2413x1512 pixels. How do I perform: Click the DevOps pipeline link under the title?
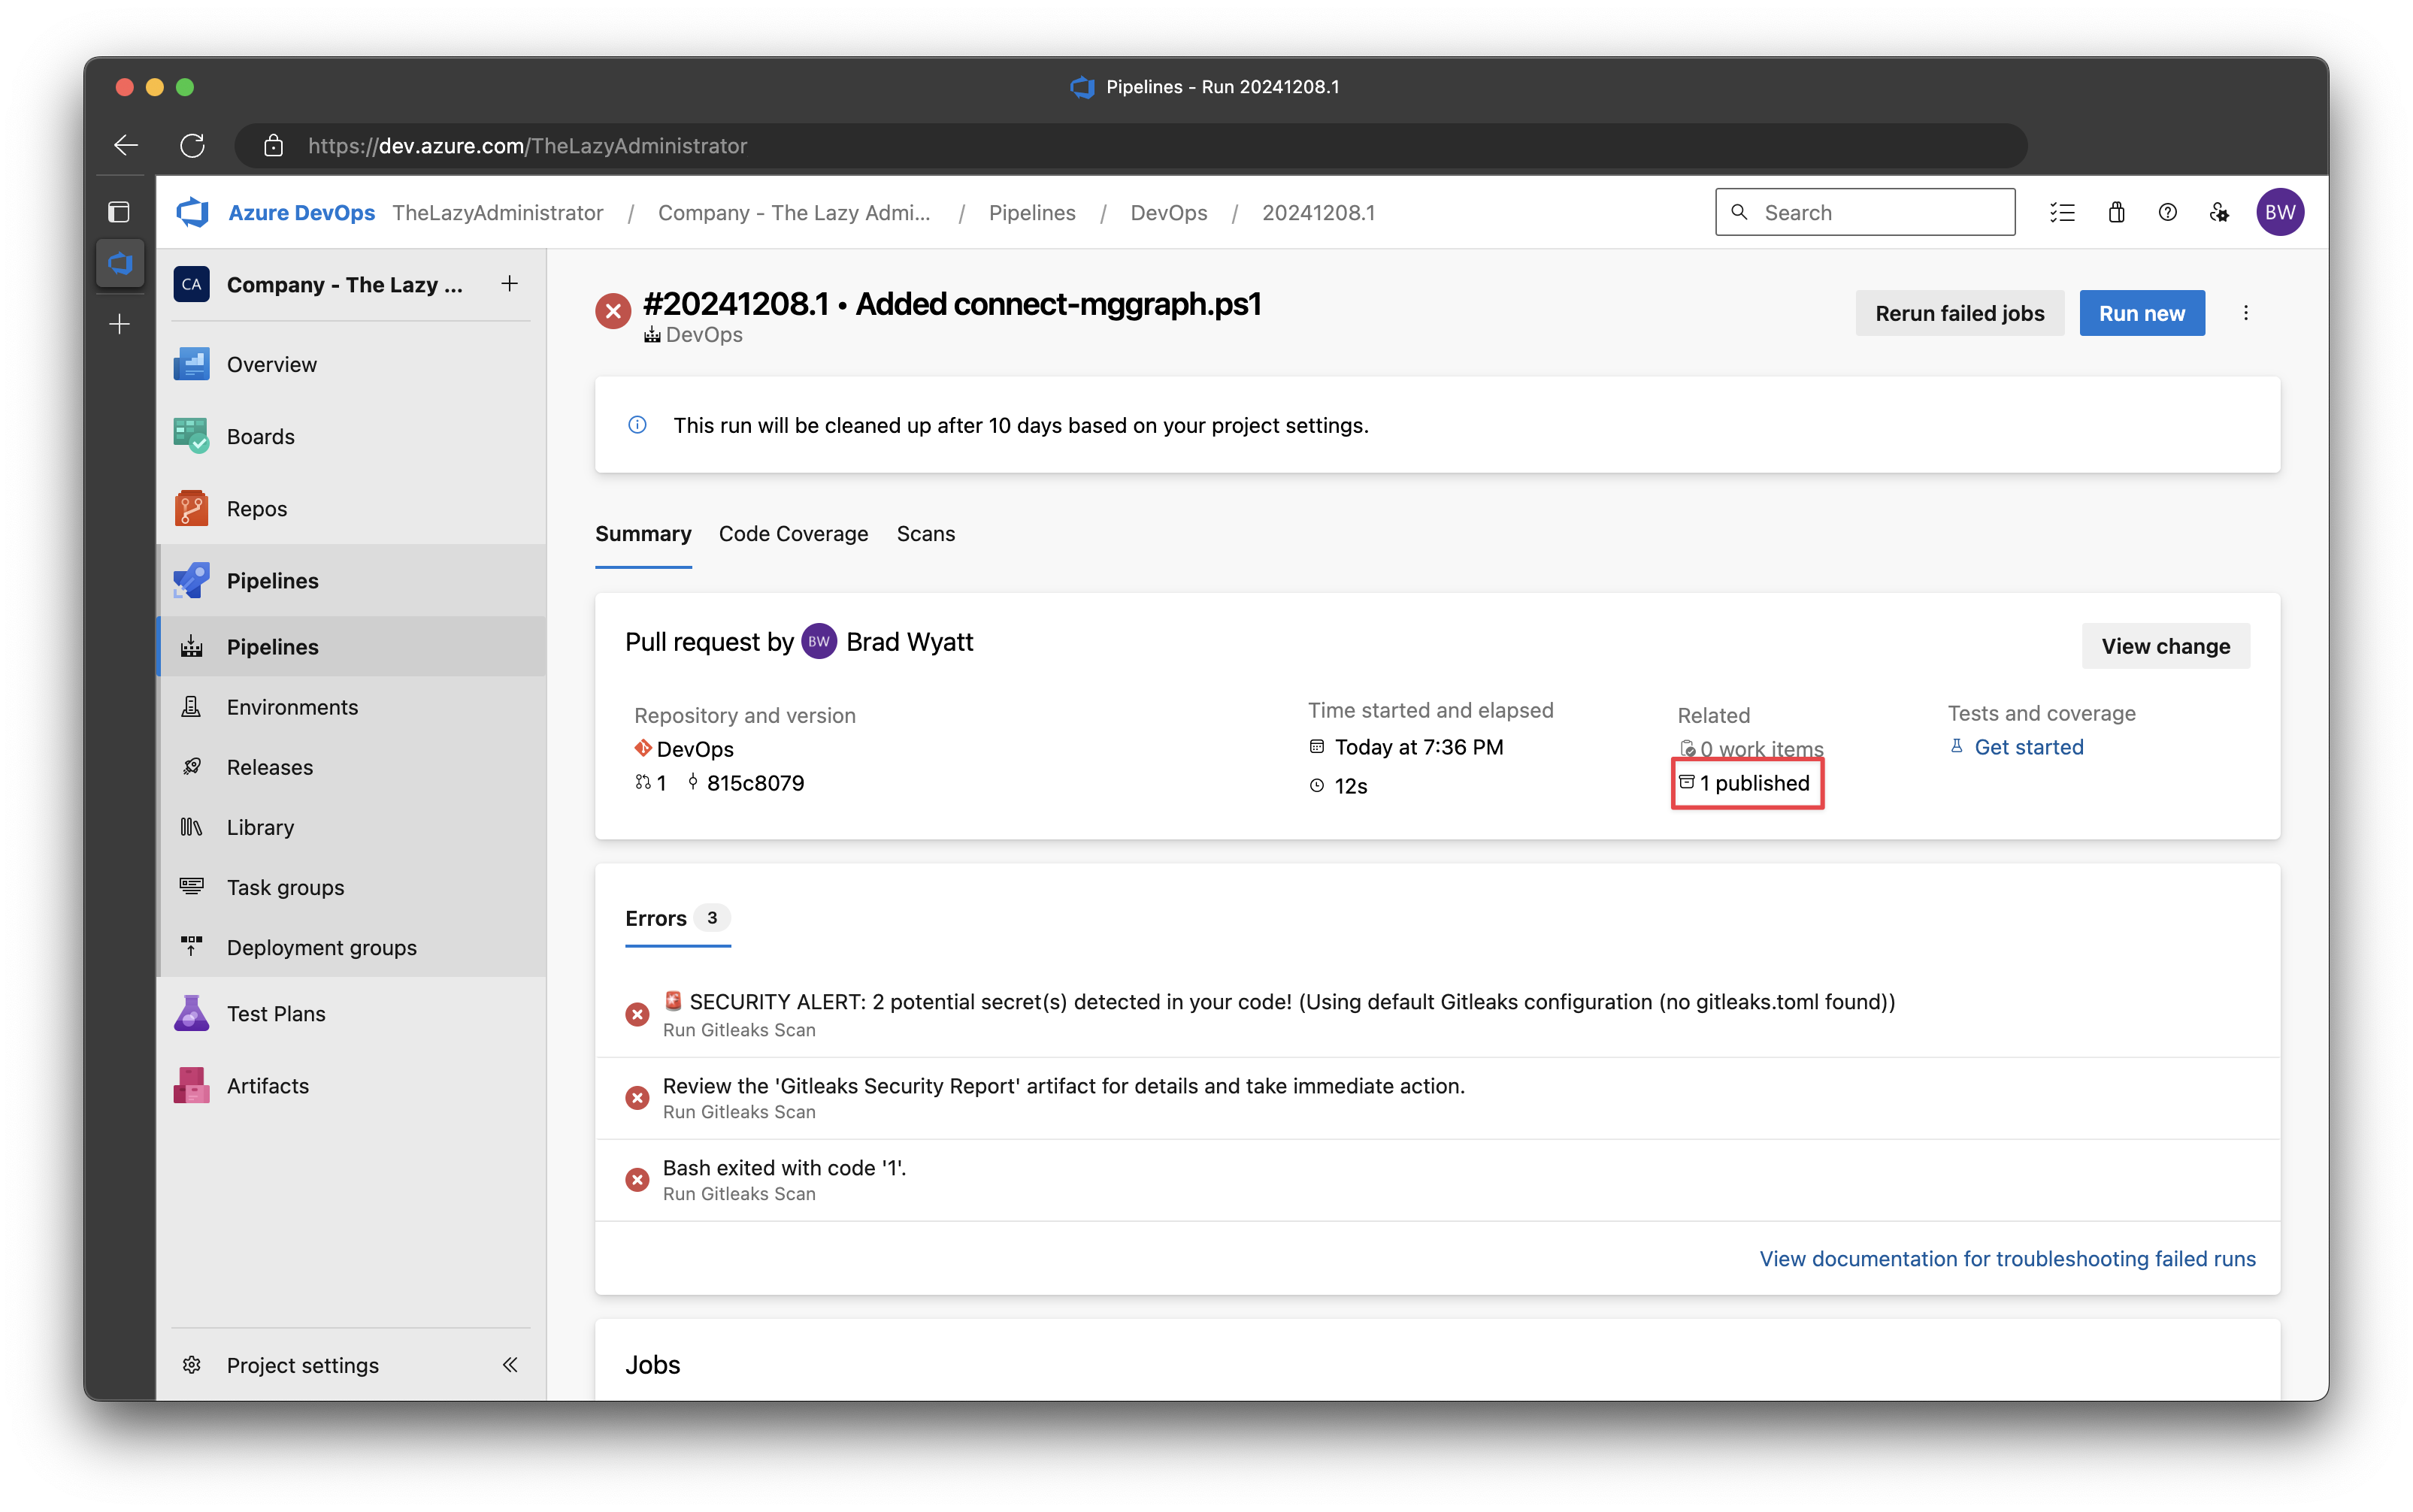point(694,335)
